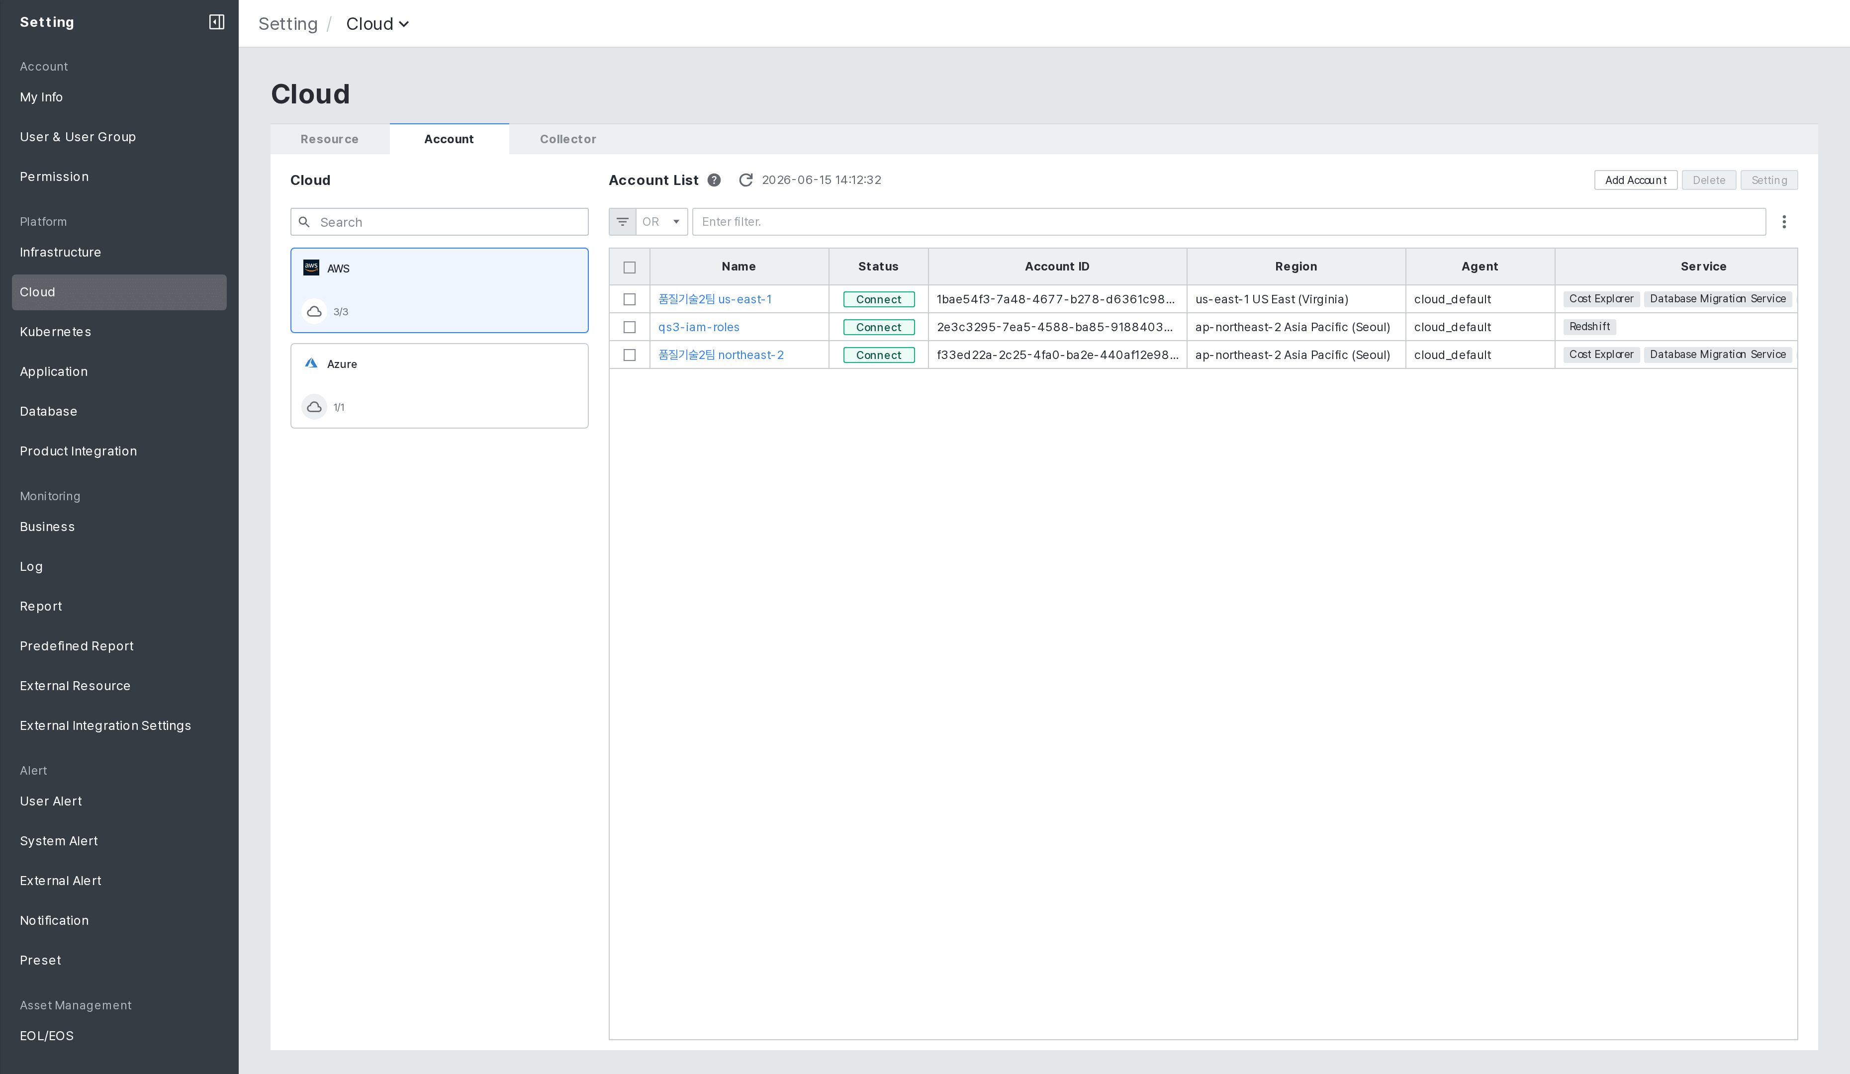
Task: Click the Delete button
Action: (x=1709, y=180)
